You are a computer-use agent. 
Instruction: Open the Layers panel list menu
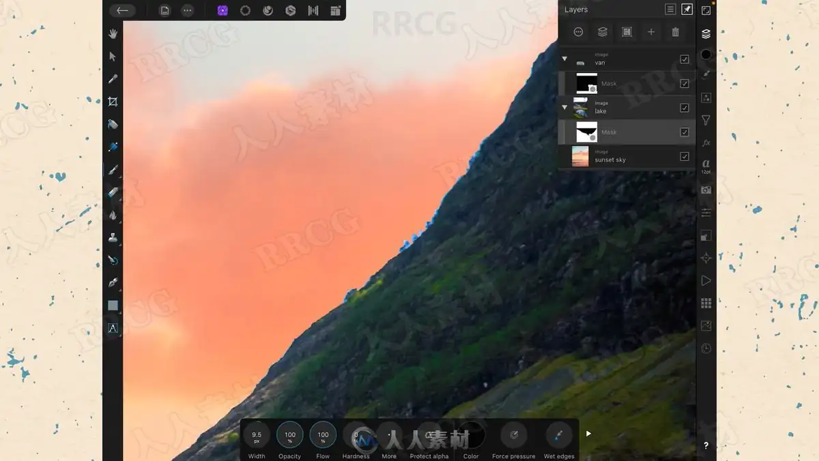point(670,10)
